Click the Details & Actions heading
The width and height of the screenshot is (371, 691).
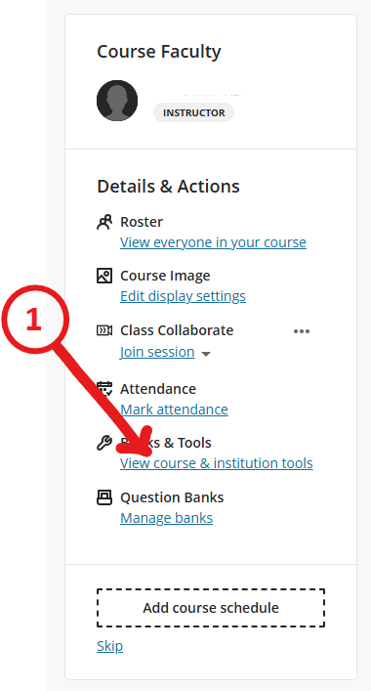point(168,187)
